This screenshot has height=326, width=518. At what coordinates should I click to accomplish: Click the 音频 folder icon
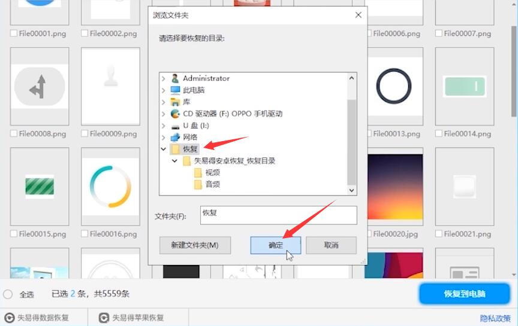pos(198,185)
